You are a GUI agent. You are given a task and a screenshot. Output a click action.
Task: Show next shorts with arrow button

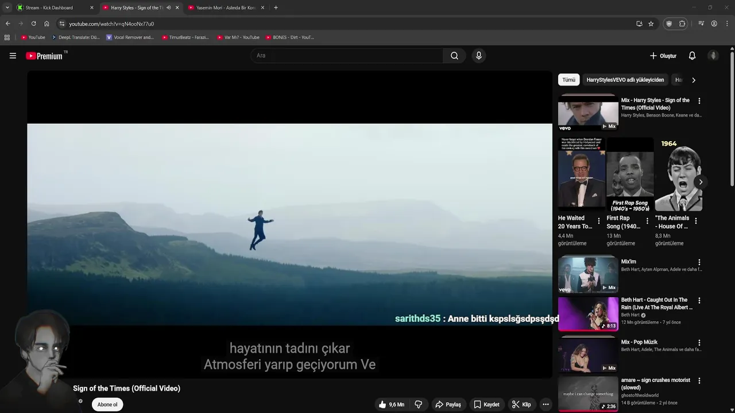tap(701, 182)
